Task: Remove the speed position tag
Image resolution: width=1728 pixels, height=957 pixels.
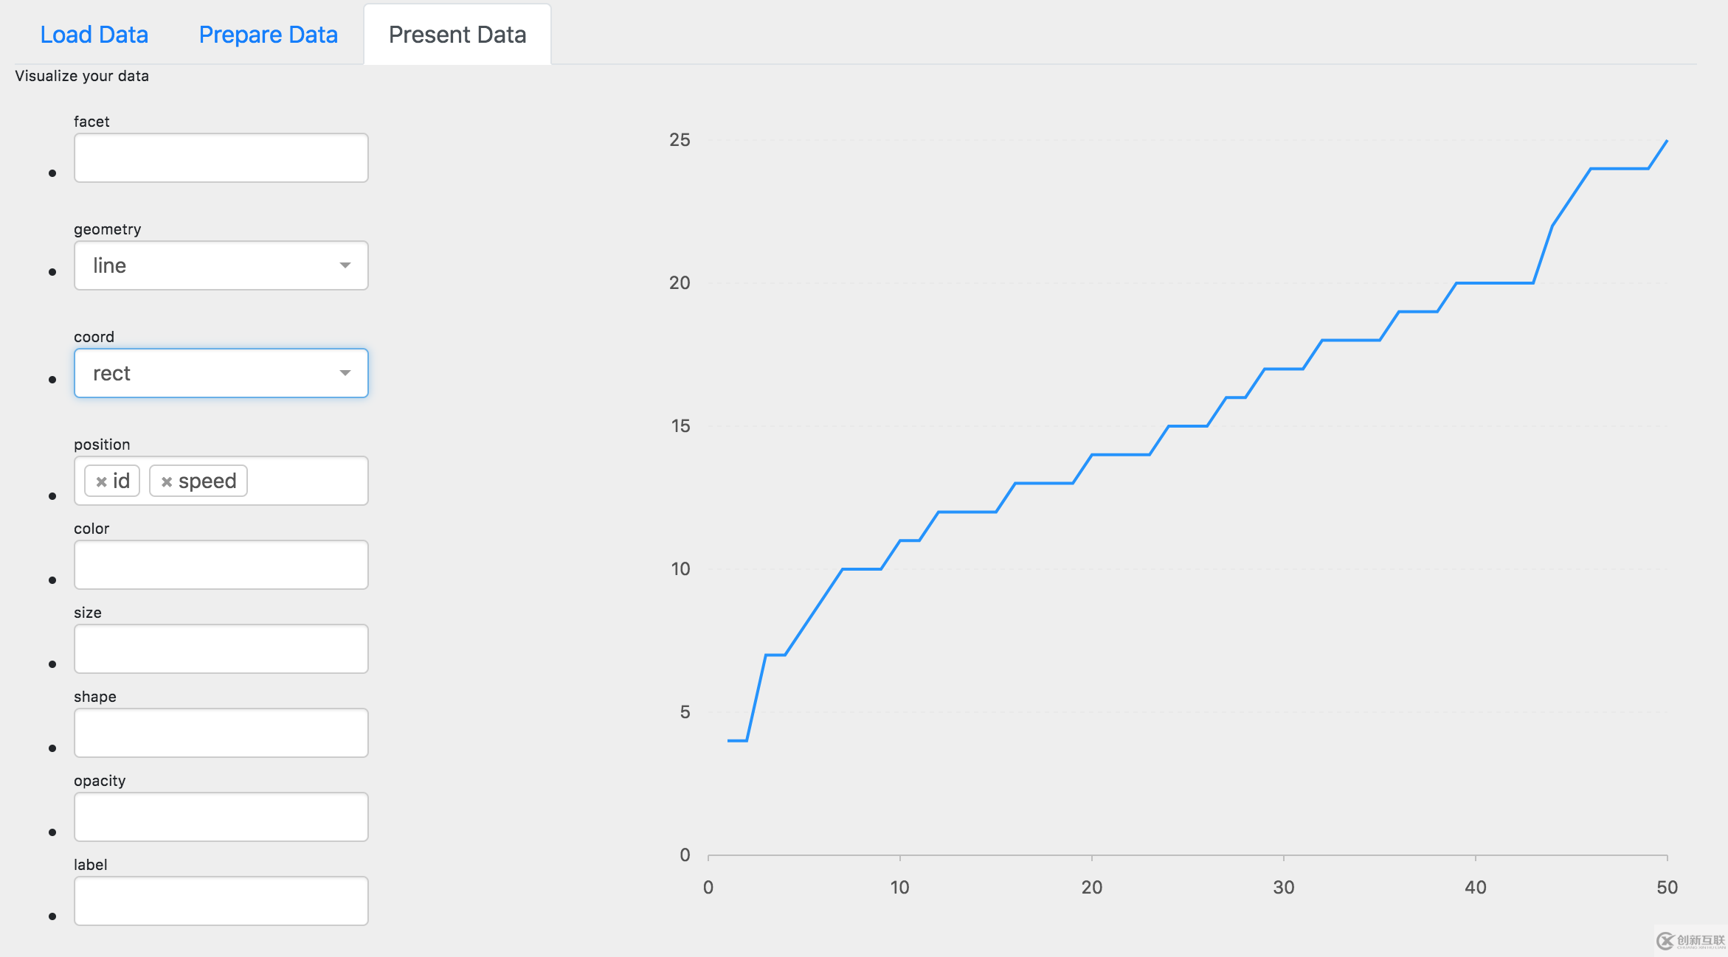Action: (167, 481)
